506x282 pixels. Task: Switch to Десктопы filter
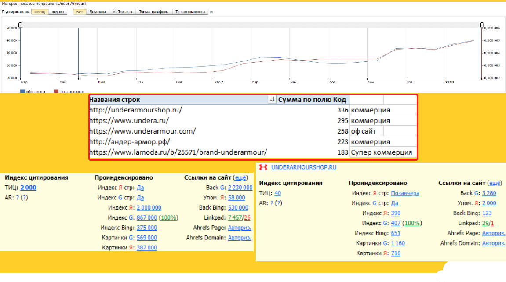[98, 12]
